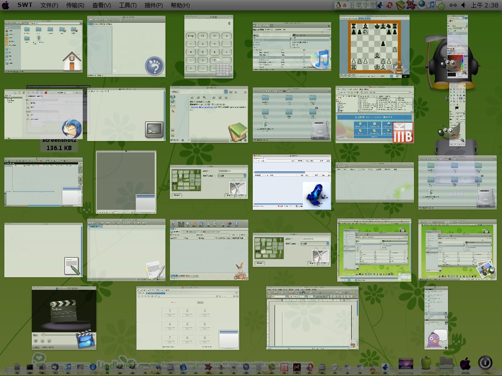Click the desktop screen icon in dock
This screenshot has height=376, width=502.
pyautogui.click(x=406, y=363)
